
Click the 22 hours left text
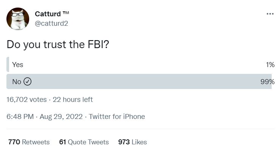pyautogui.click(x=73, y=100)
